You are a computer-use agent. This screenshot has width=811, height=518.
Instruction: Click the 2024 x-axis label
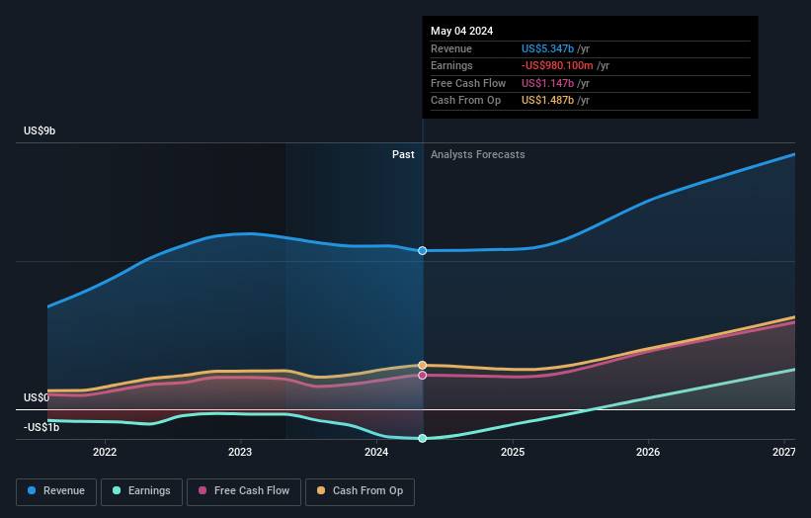[x=376, y=452]
